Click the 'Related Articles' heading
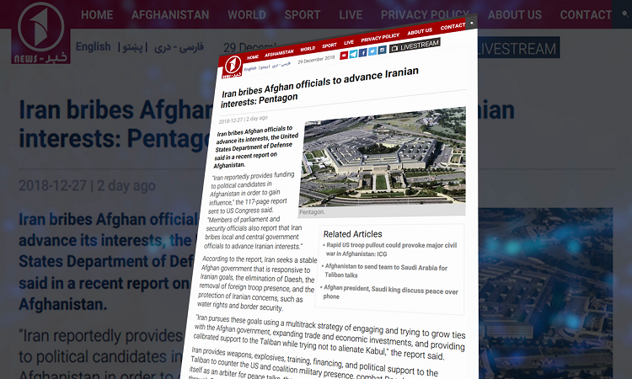632x379 pixels. click(353, 234)
